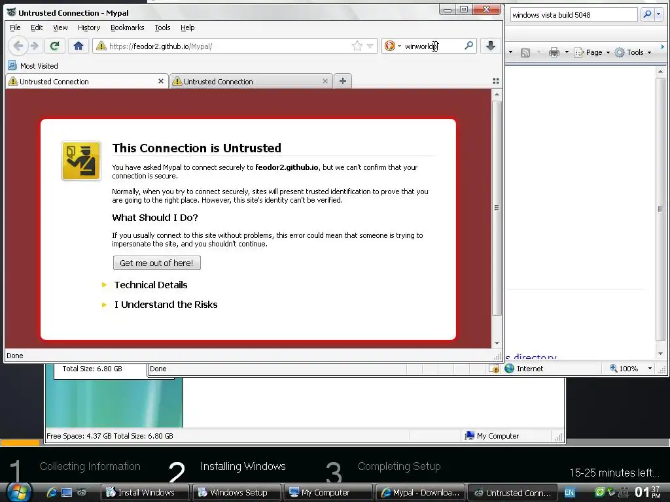This screenshot has height=502, width=670.
Task: Open the History menu
Action: point(89,27)
